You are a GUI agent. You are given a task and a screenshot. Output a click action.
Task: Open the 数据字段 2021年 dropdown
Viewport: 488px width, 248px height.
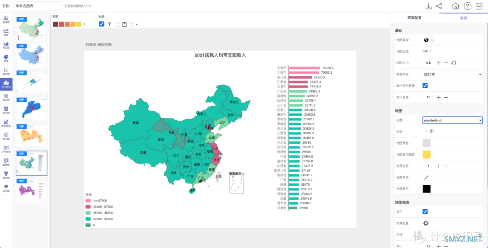(452, 74)
